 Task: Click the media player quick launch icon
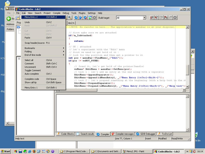48,151
